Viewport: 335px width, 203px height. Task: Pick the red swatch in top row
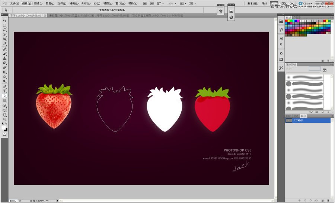[x=287, y=21]
